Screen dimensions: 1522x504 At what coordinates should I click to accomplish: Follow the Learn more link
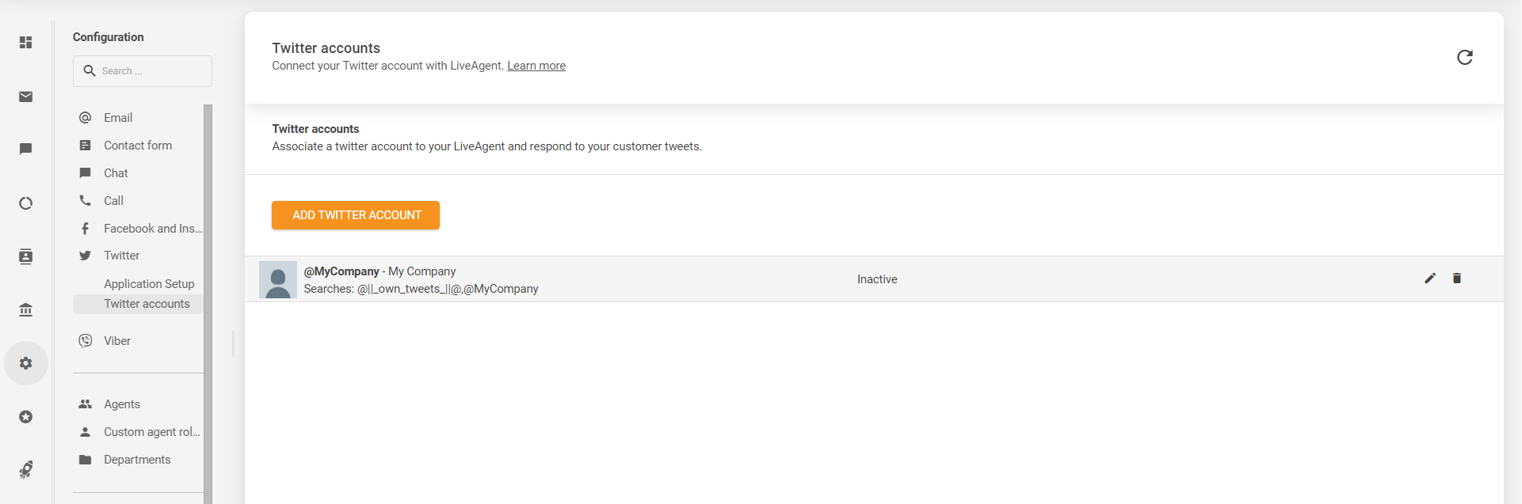click(536, 66)
